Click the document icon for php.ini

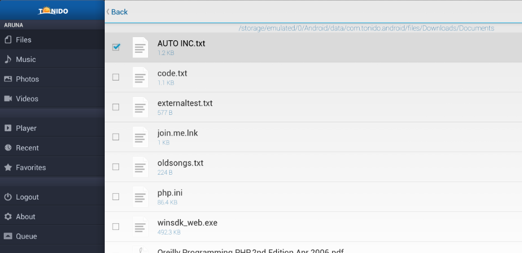pos(140,197)
